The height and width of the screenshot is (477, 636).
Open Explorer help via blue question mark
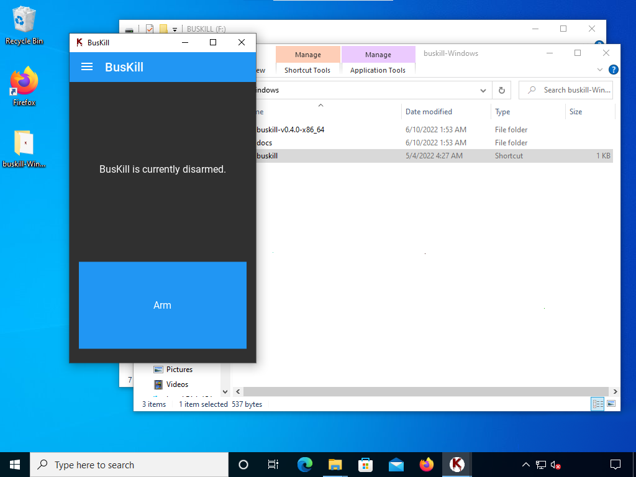pos(613,70)
